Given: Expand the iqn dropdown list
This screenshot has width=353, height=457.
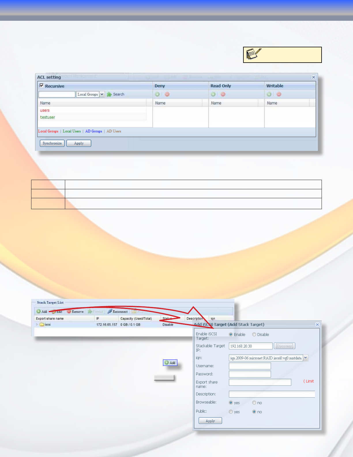Looking at the screenshot, I should (306, 358).
